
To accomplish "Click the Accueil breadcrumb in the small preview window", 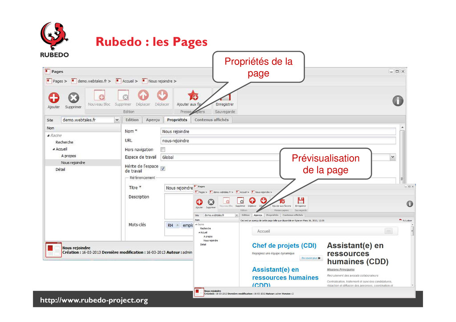I will (244, 192).
